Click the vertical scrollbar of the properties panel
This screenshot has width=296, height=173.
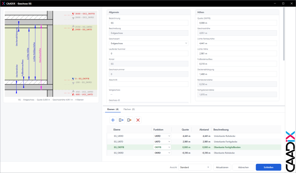[284, 34]
